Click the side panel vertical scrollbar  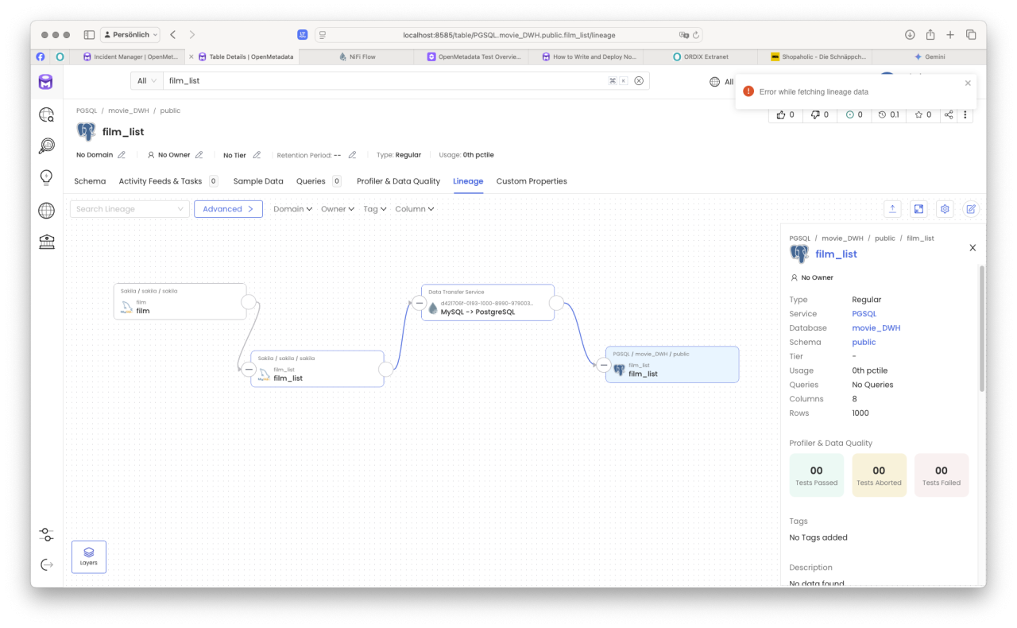pyautogui.click(x=981, y=328)
